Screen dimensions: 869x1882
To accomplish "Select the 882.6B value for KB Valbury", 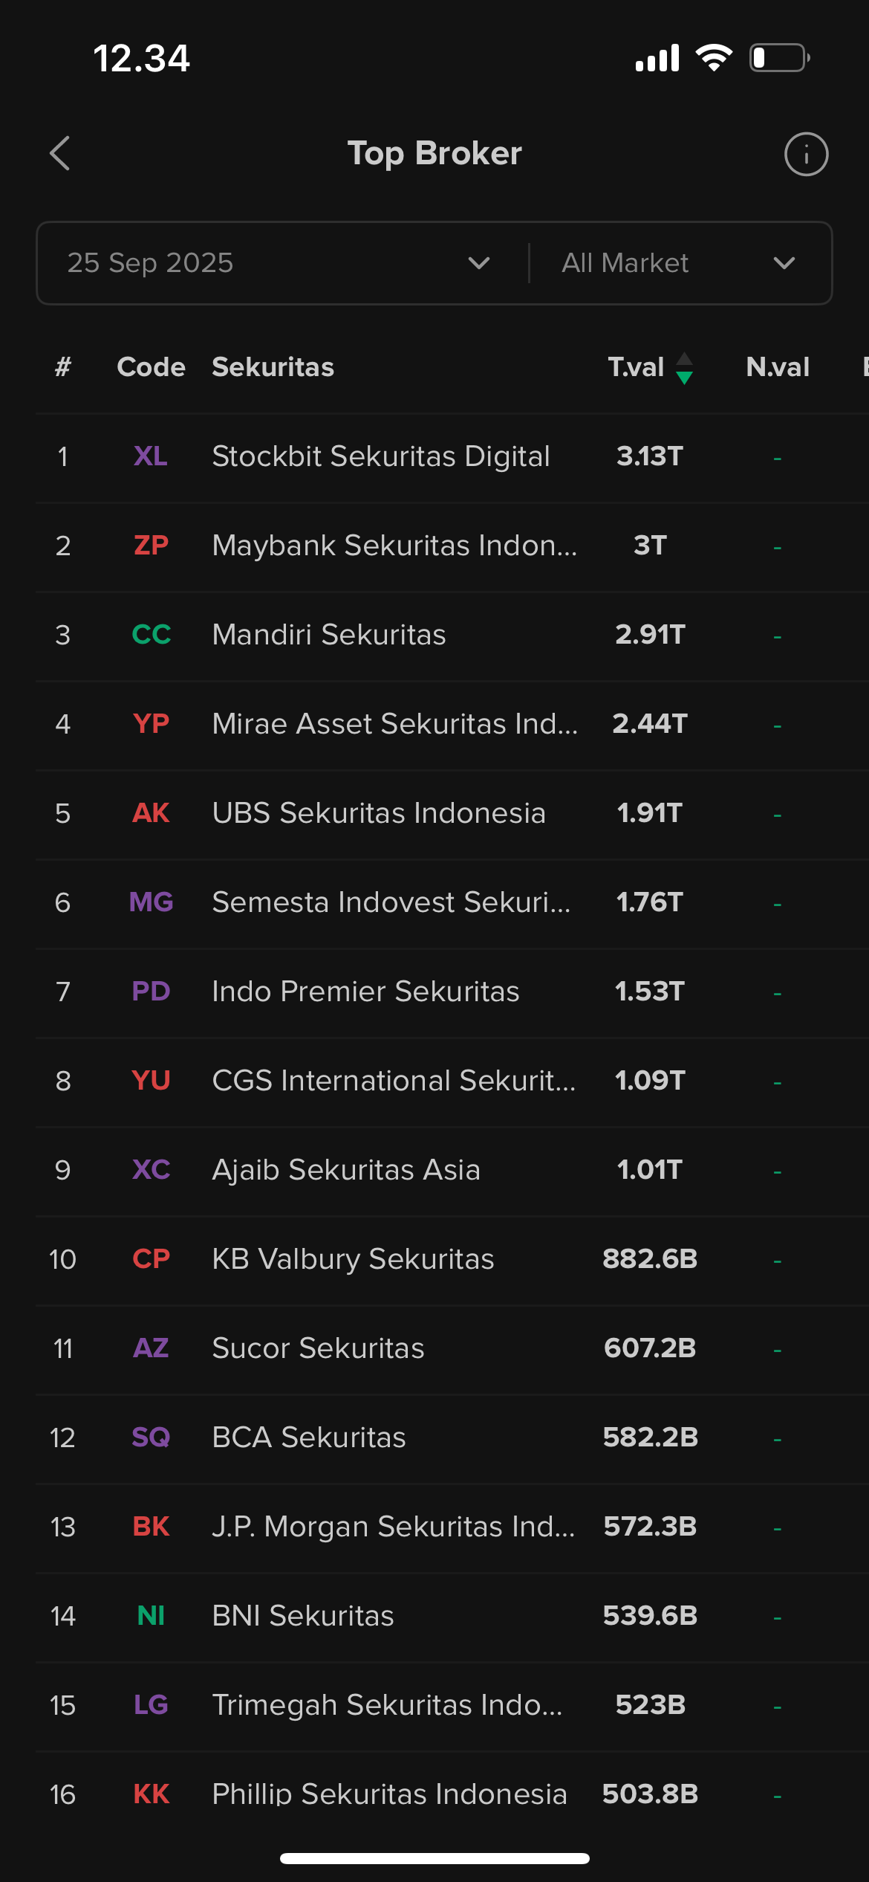I will (x=650, y=1259).
